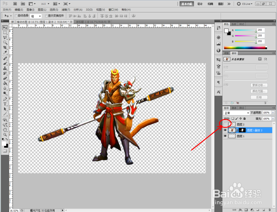
Task: Select the Clone Stamp tool
Action: (5, 68)
